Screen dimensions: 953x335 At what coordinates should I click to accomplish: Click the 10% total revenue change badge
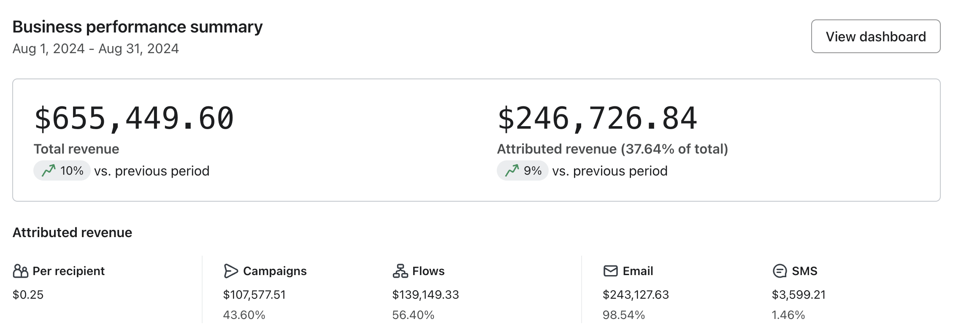point(62,171)
